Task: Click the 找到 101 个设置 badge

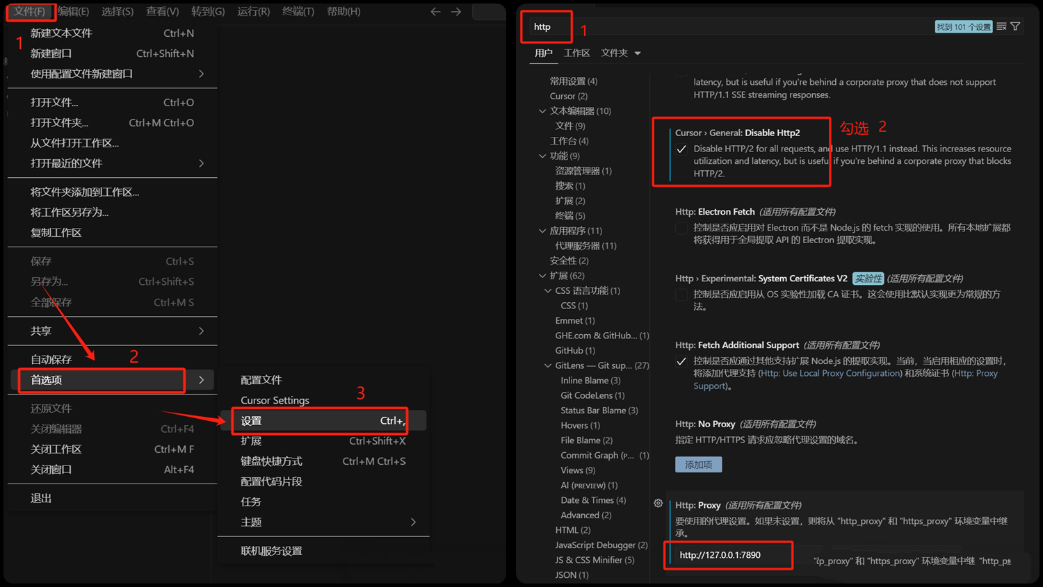Action: point(963,27)
